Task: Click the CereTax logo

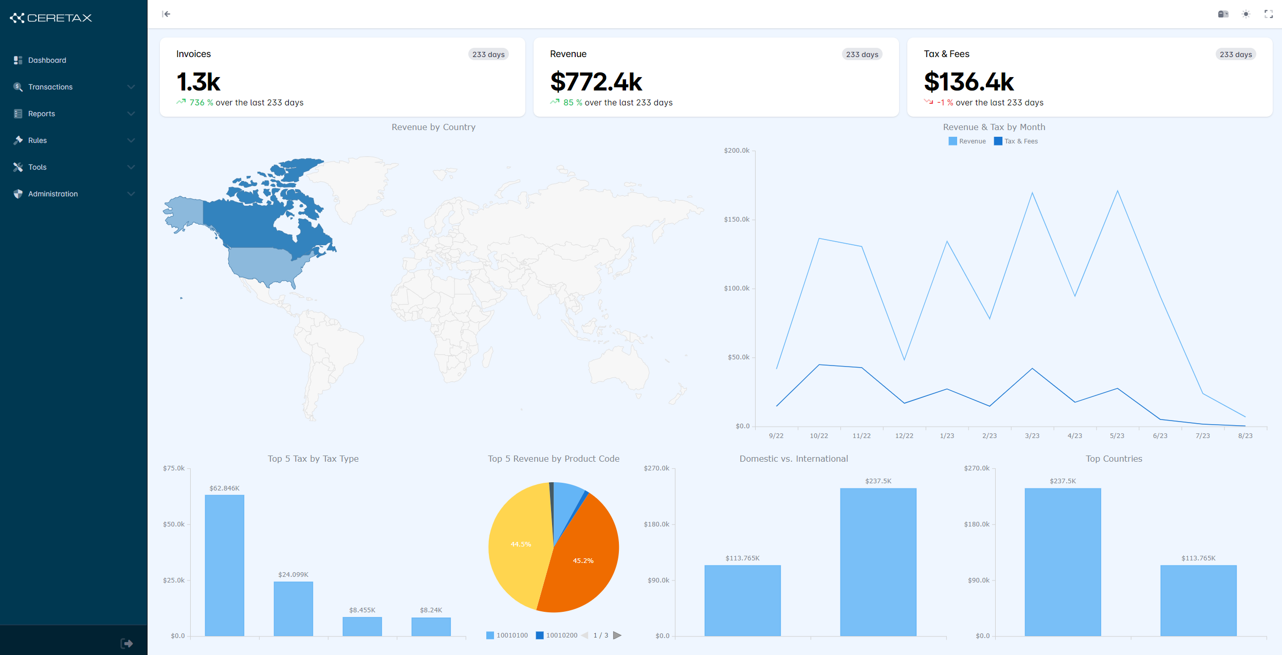Action: pos(51,18)
